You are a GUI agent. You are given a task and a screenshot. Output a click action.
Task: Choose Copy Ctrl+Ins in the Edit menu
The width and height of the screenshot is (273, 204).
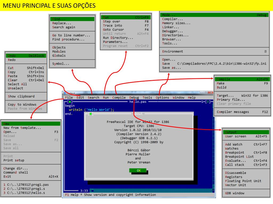click(26, 72)
